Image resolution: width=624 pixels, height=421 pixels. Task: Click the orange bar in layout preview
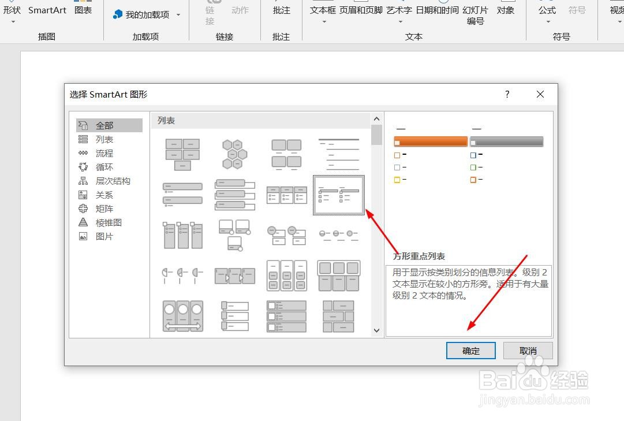[431, 141]
